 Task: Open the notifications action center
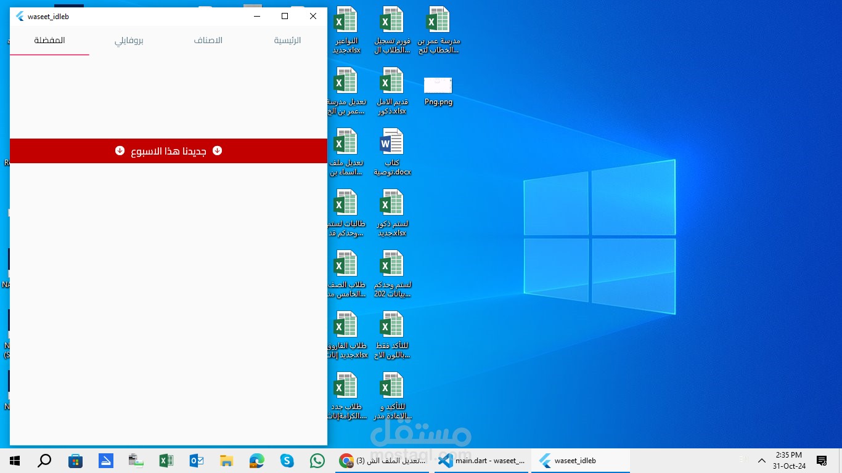[x=822, y=461]
